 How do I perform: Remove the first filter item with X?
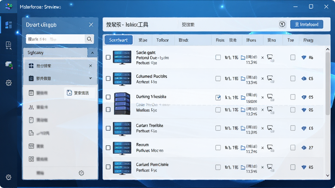coord(91,66)
